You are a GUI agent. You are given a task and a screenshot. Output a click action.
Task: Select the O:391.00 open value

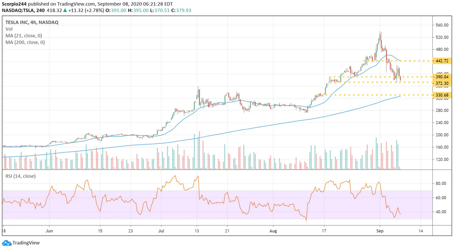click(x=116, y=10)
